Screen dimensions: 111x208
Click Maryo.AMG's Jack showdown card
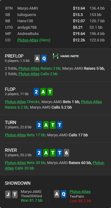8,194
